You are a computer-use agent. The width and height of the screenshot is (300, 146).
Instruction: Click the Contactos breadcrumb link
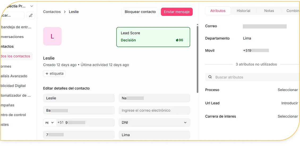coord(52,12)
